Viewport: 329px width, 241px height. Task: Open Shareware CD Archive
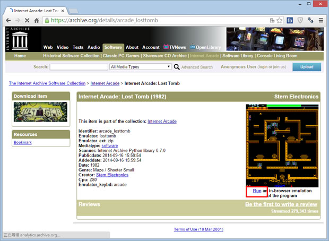click(164, 56)
